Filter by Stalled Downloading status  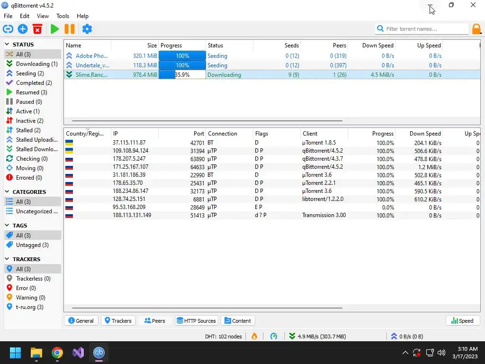click(x=33, y=149)
